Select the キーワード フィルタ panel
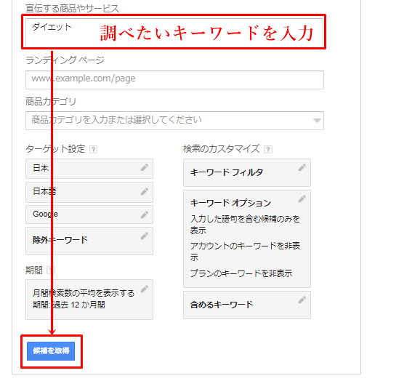 [247, 173]
